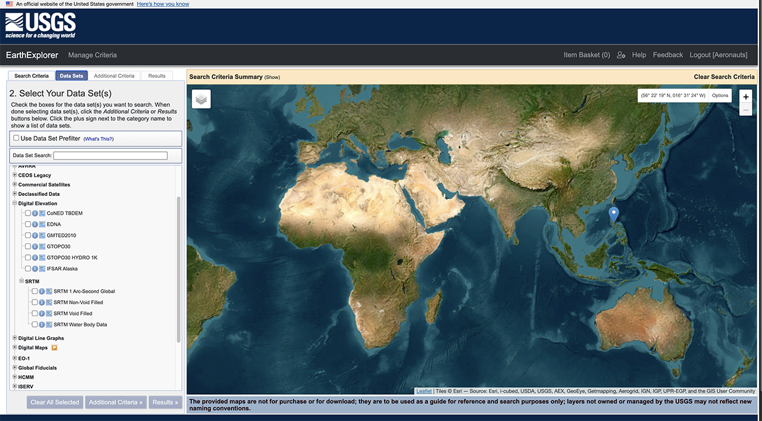Switch to the Additional Criteria tab
Viewport: 762px width, 421px height.
pos(114,76)
